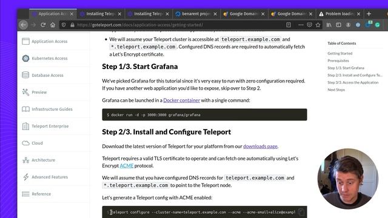Viewport: 388px width, 218px height.
Task: Jump to Prerequisites in contents
Action: point(338,61)
